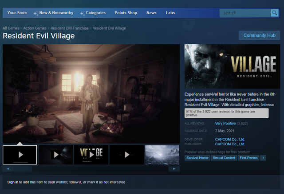
Task: Open the News tab
Action: click(x=151, y=13)
